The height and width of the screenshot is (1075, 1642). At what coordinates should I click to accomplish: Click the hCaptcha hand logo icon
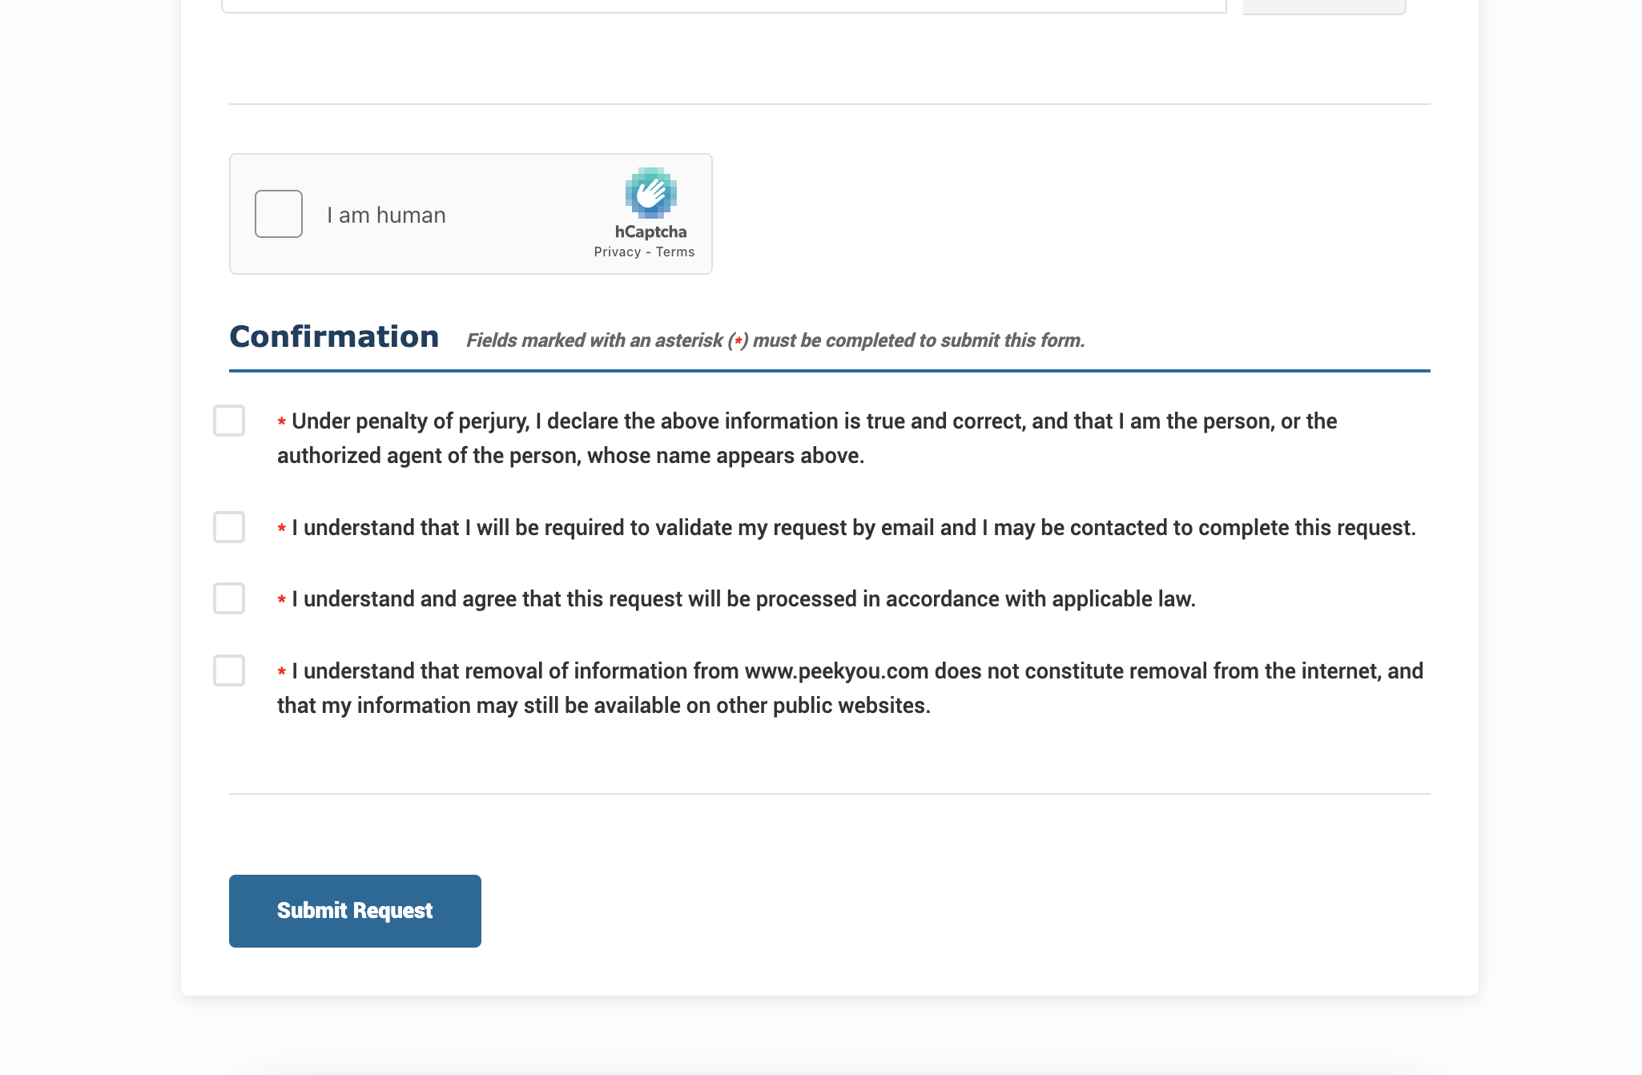pos(650,193)
